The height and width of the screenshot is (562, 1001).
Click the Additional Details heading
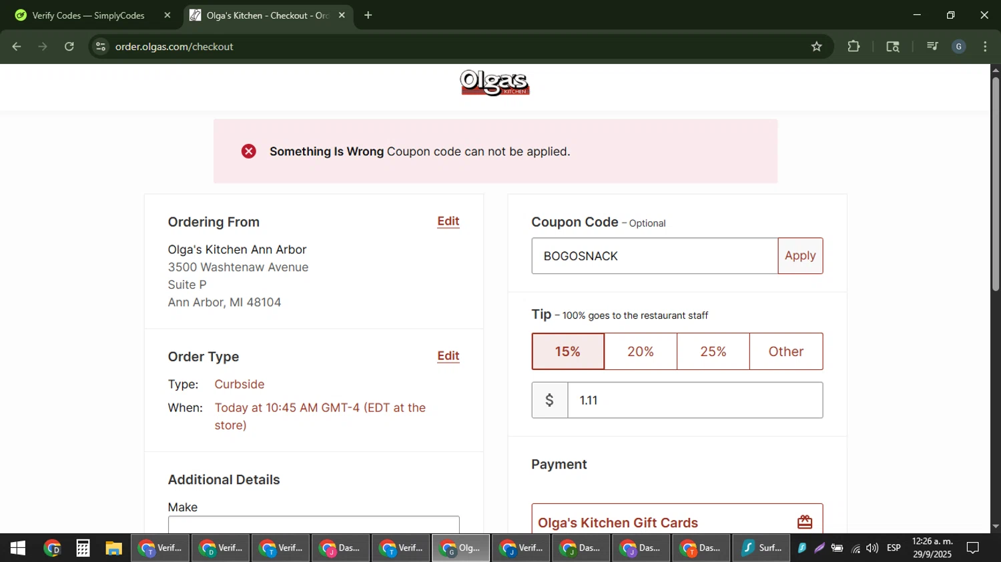point(224,479)
